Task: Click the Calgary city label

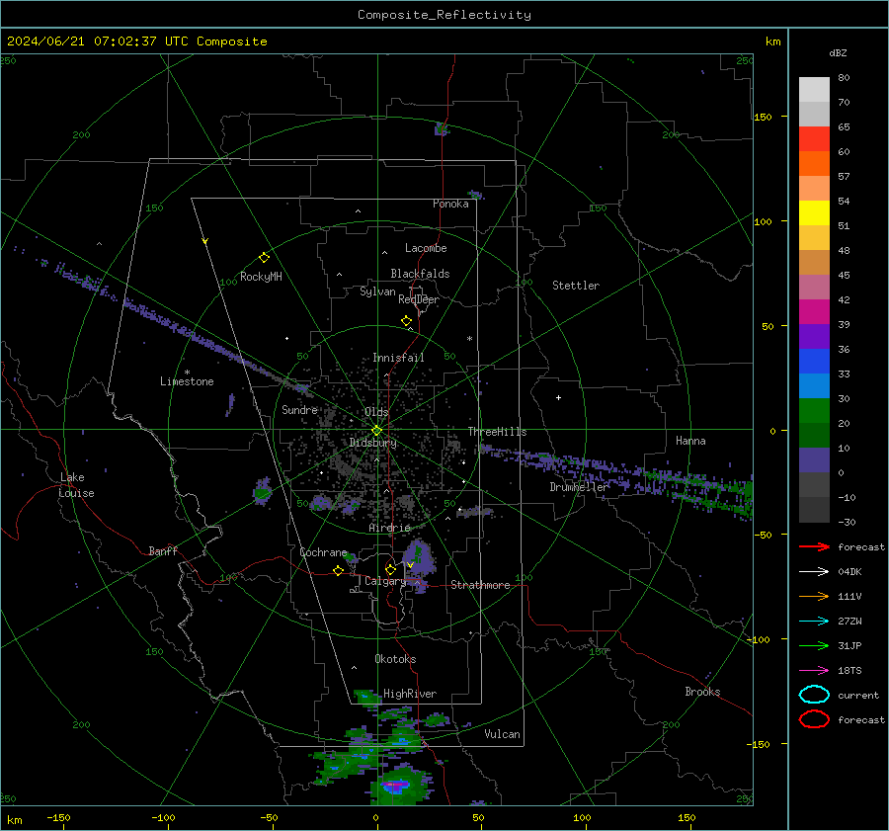Action: tap(385, 581)
